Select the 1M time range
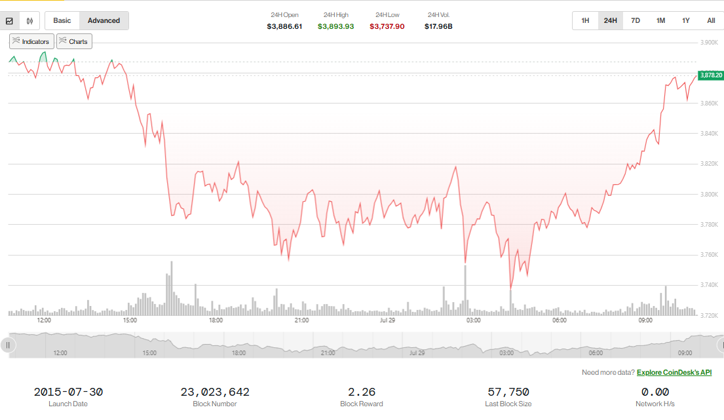724x420 pixels. (x=660, y=21)
